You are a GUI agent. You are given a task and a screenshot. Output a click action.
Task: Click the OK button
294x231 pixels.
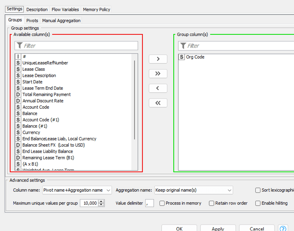coord(179,228)
